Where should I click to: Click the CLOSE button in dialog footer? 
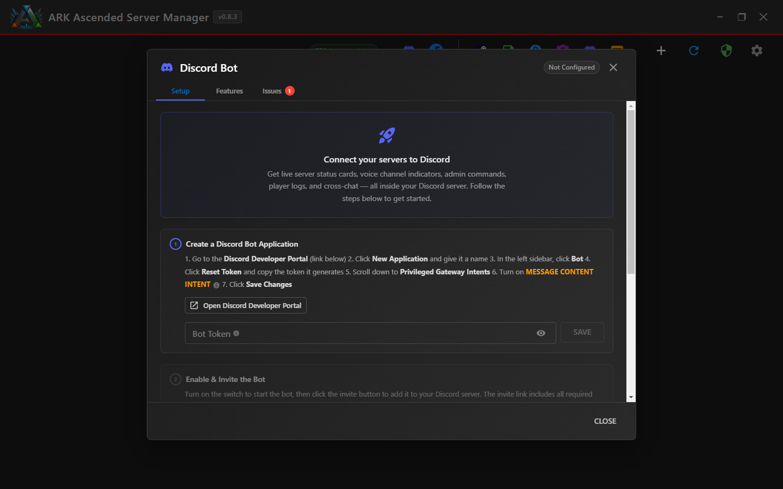tap(605, 421)
